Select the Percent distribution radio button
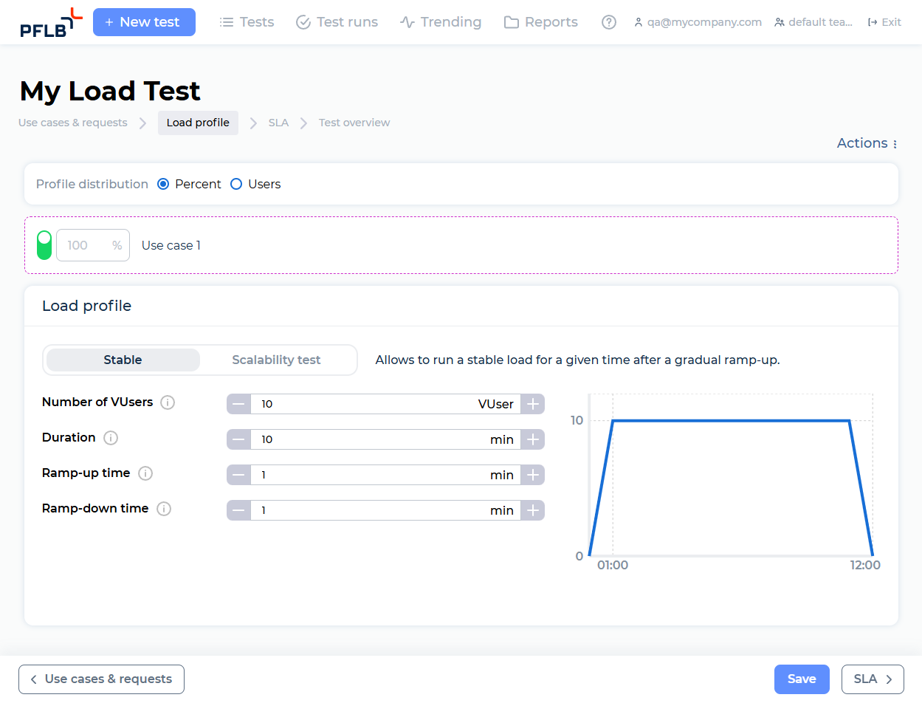Image resolution: width=922 pixels, height=703 pixels. point(162,183)
